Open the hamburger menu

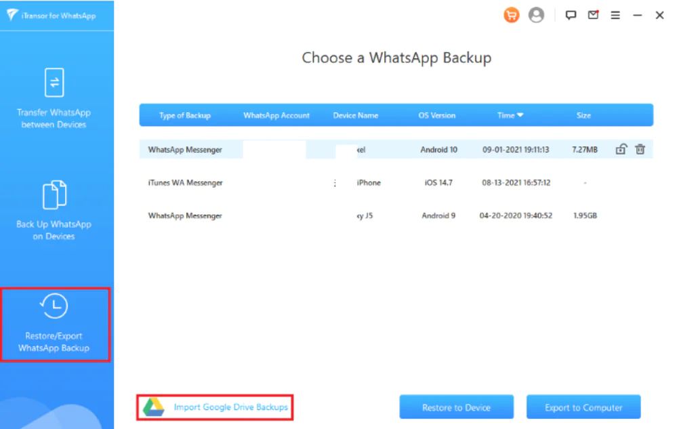point(615,14)
